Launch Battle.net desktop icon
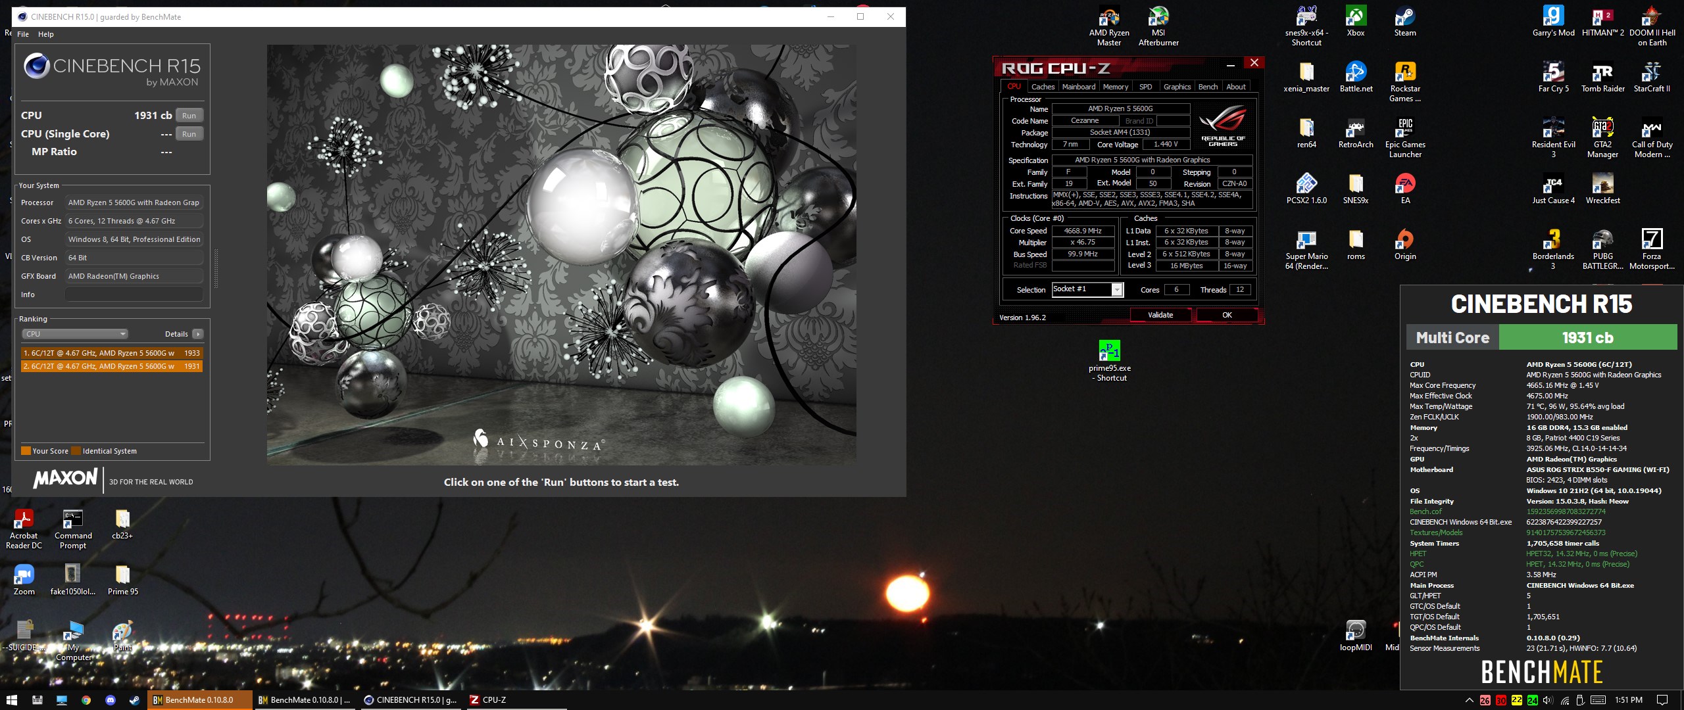 1356,77
